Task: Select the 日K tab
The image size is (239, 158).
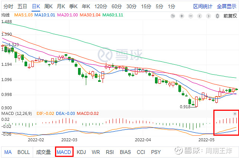Action: (36, 6)
